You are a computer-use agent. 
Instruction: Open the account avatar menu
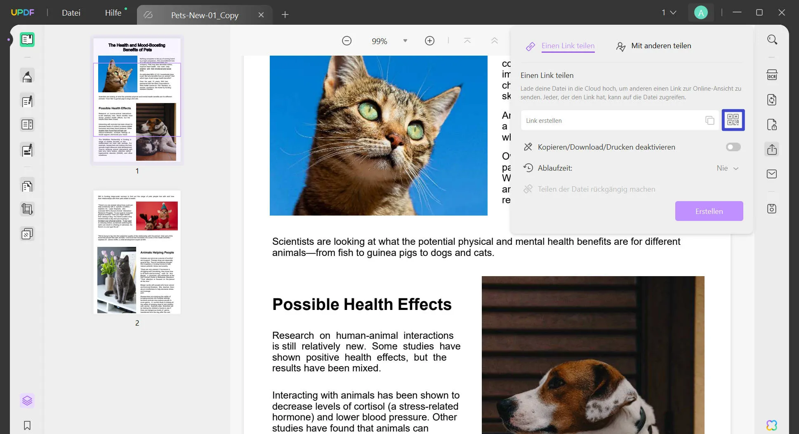click(701, 13)
